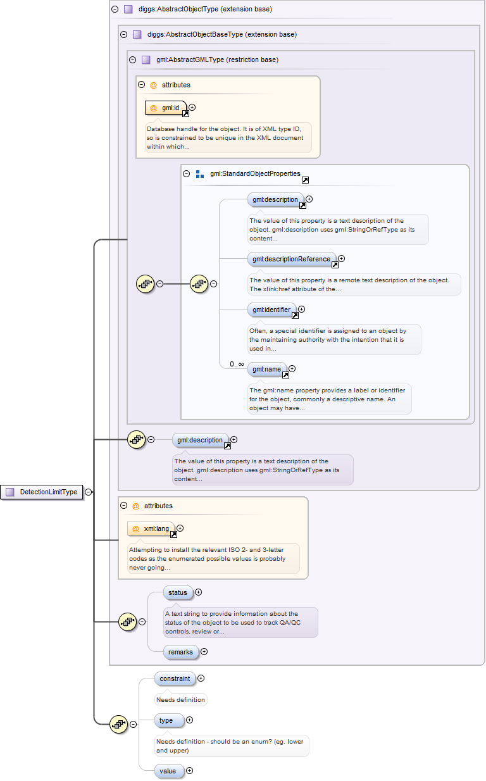
Task: Expand the status element
Action: (199, 592)
